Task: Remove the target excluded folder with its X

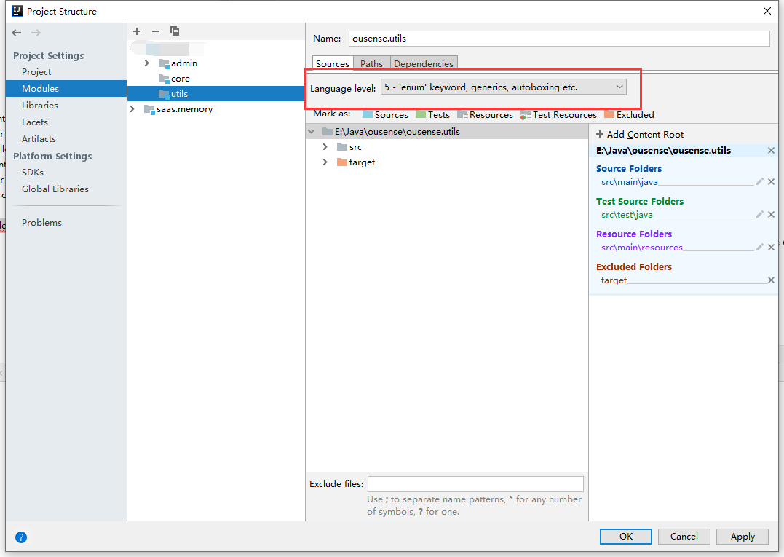Action: click(771, 280)
